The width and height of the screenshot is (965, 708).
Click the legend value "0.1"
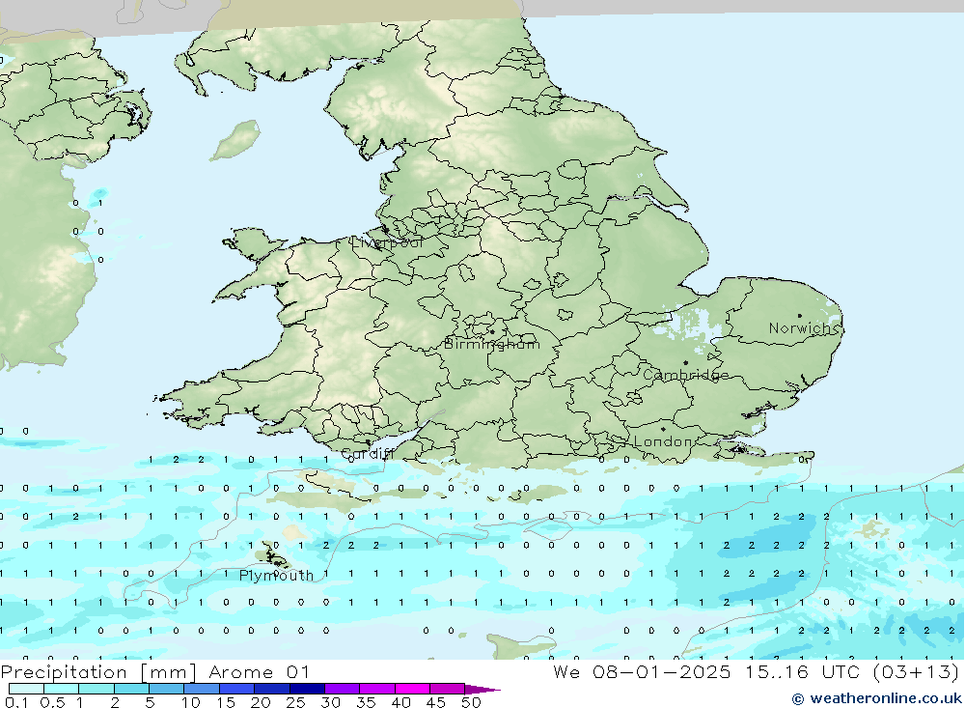[16, 702]
